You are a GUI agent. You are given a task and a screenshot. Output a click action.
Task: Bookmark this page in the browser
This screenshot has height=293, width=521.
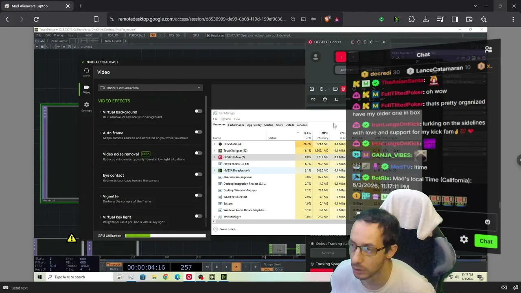[x=96, y=19]
